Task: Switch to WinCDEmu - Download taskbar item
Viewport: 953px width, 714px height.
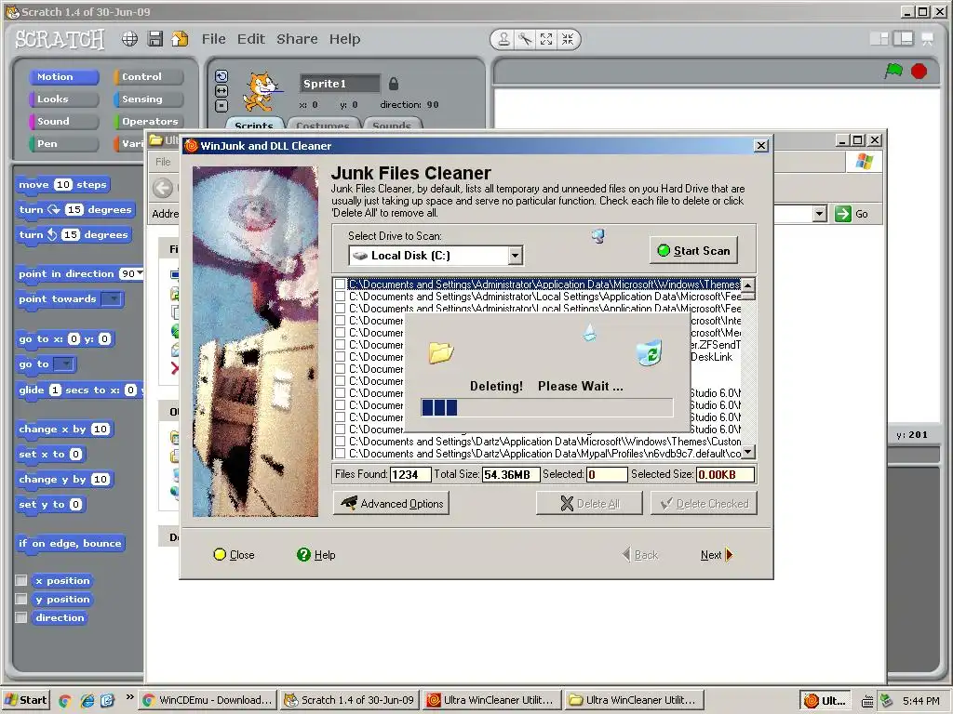Action: click(208, 700)
